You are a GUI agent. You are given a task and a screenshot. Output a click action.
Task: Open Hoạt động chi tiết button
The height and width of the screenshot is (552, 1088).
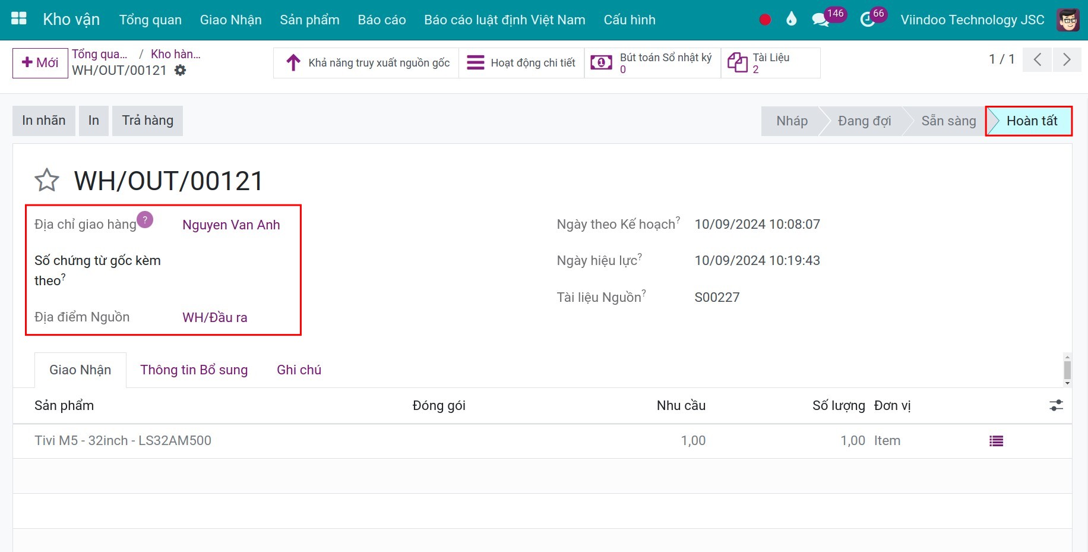tap(521, 62)
